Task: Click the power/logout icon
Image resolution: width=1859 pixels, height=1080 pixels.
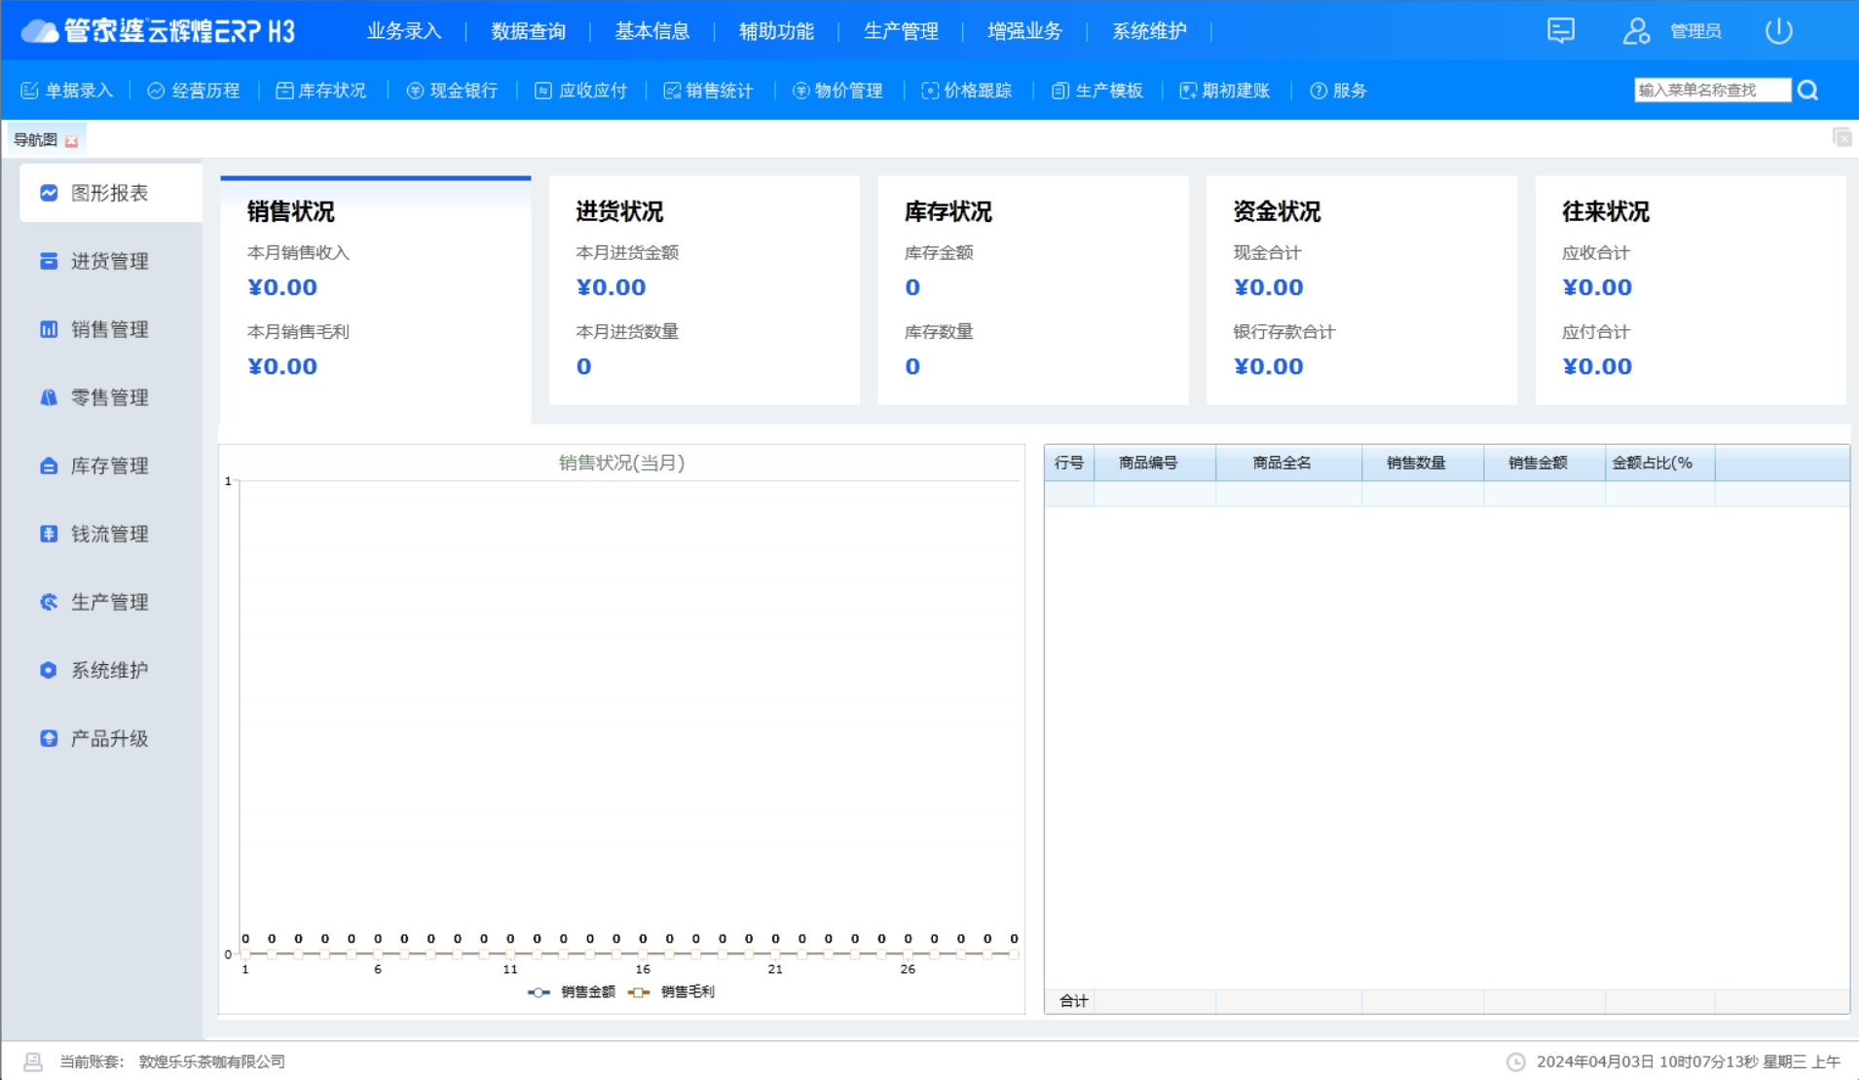Action: coord(1778,31)
